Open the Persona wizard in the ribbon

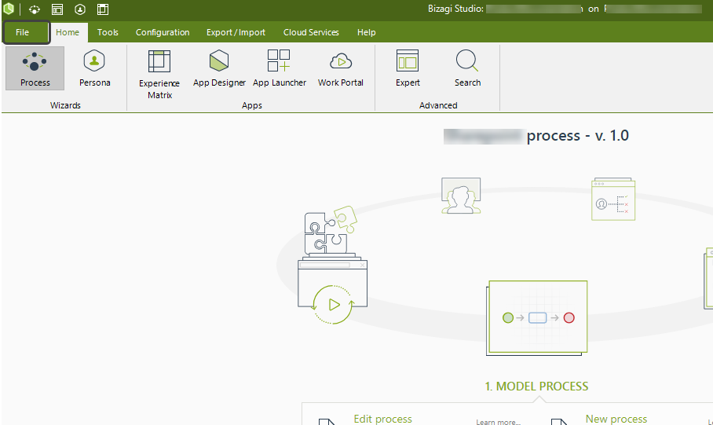click(94, 68)
